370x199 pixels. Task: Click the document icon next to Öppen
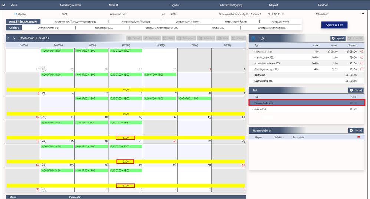coord(16,14)
